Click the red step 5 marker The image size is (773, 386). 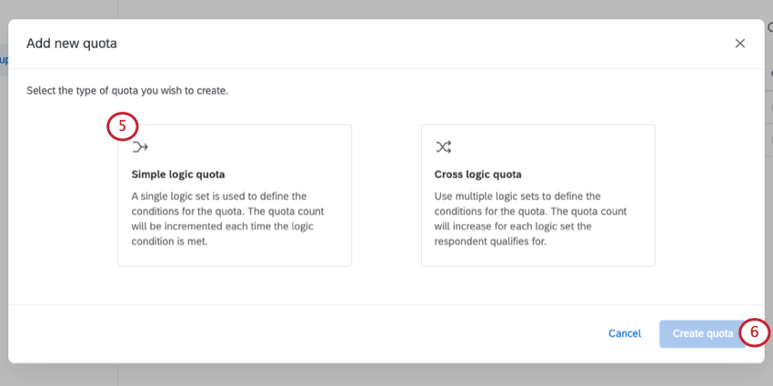click(x=122, y=126)
